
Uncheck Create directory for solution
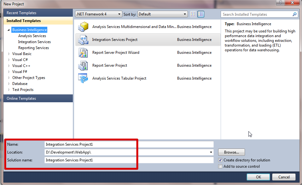(220, 160)
